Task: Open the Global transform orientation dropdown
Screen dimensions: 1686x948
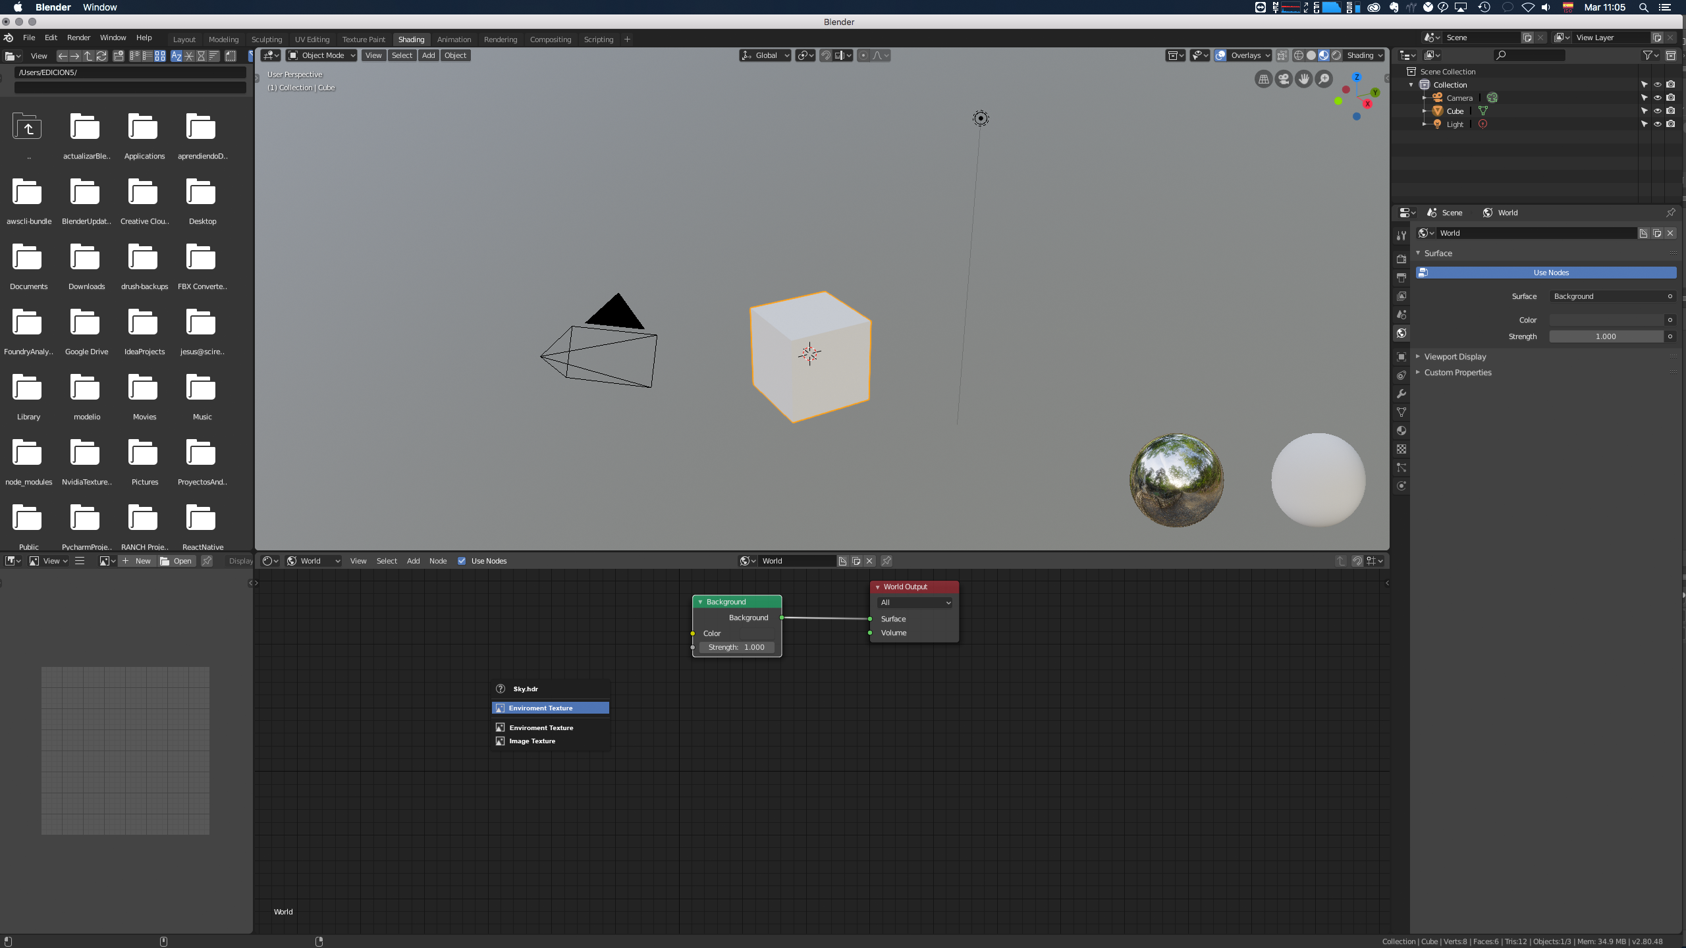Action: click(x=765, y=55)
